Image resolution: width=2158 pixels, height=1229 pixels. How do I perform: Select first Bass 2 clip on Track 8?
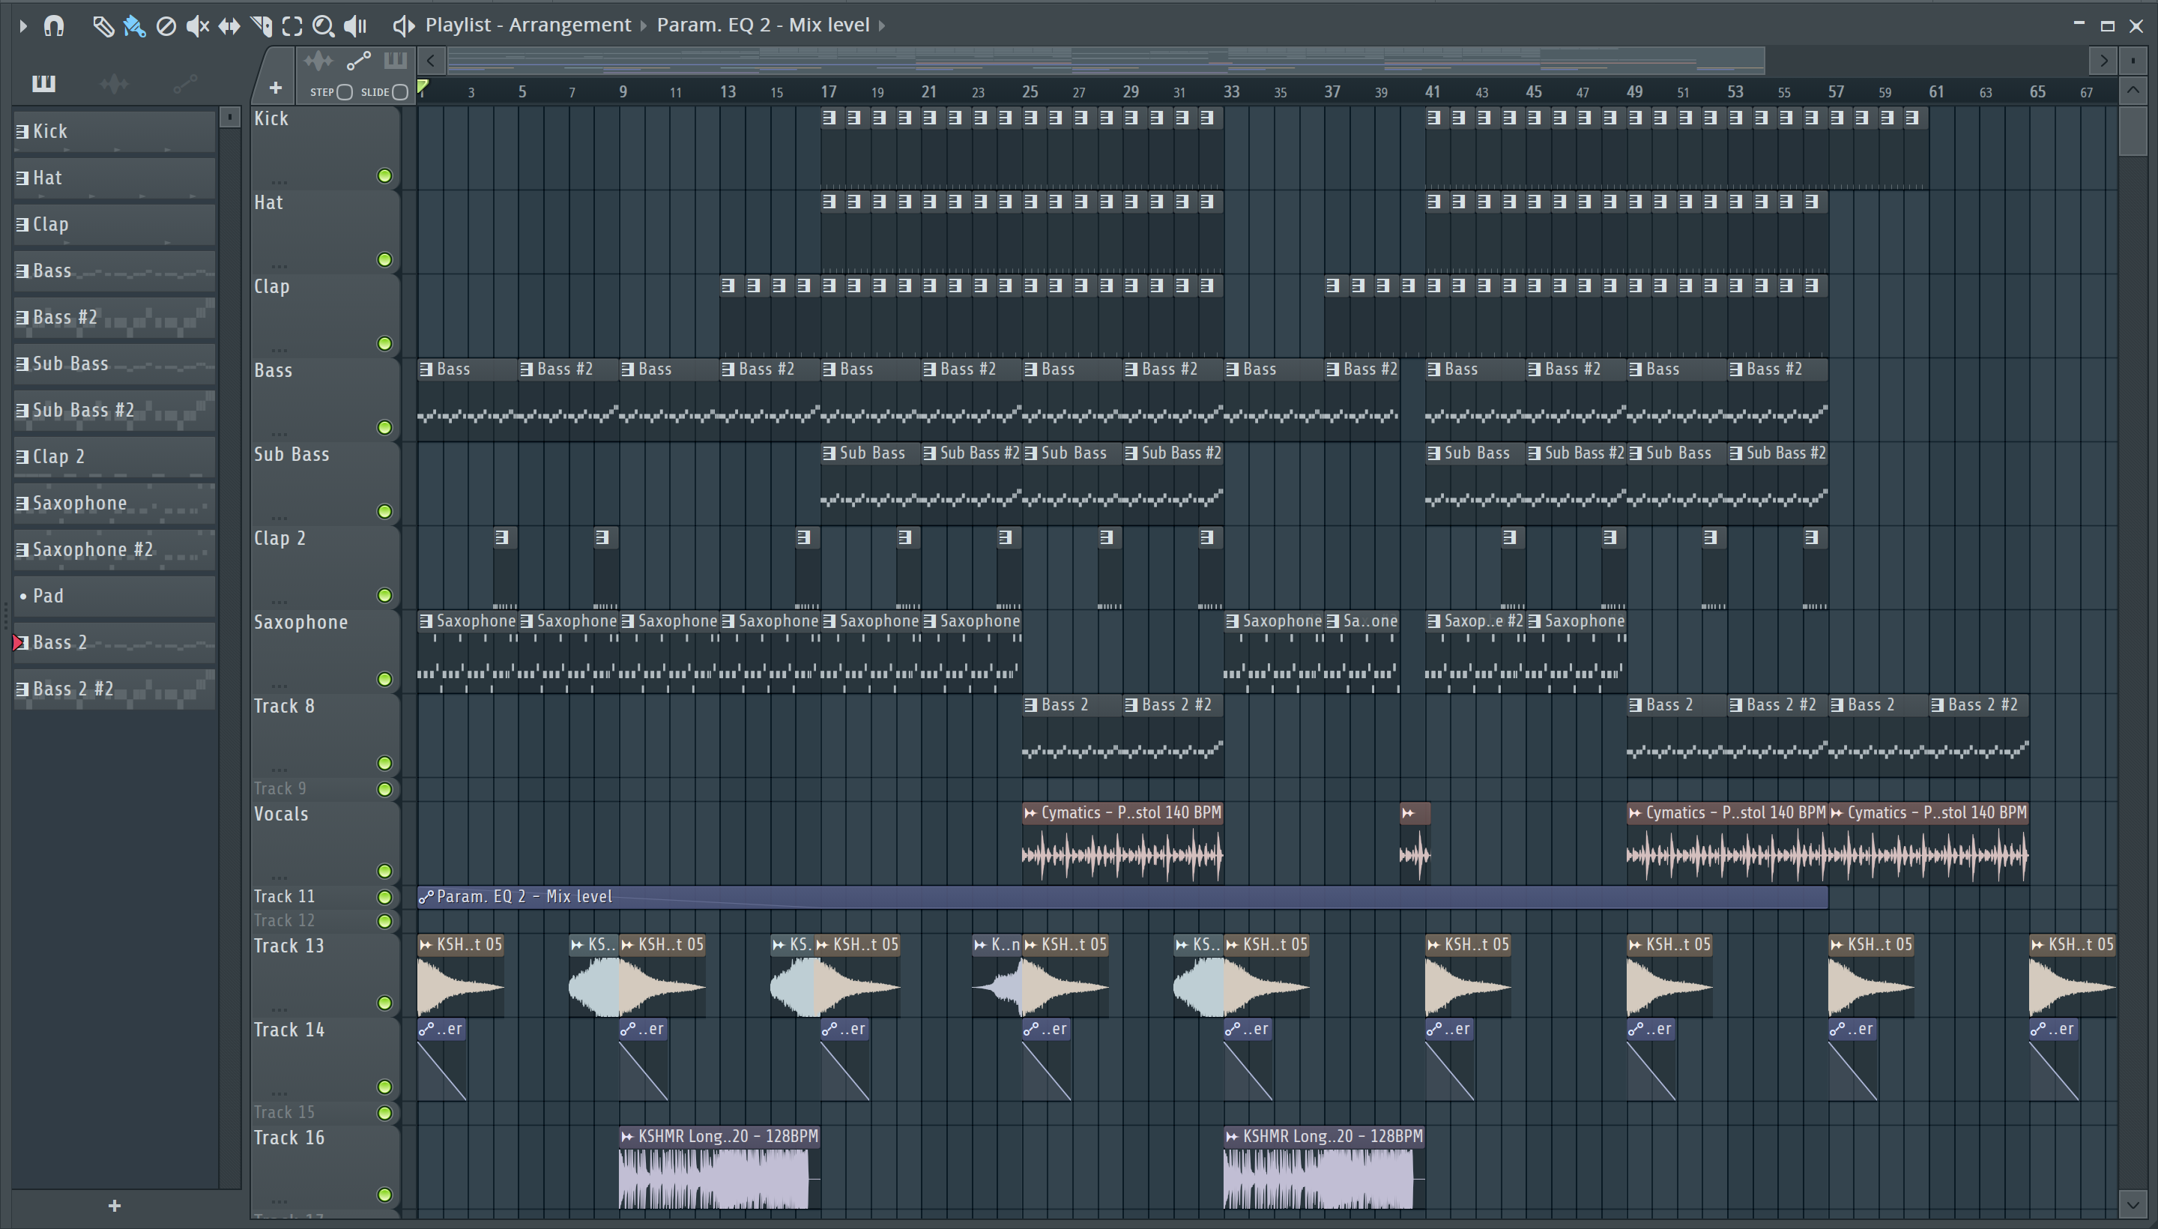(1072, 735)
